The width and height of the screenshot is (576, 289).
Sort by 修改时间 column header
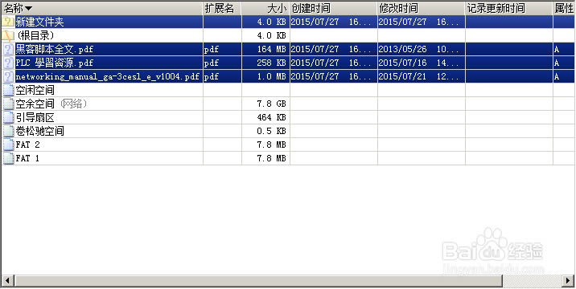[422, 8]
